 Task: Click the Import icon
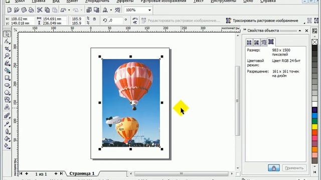(x=89, y=10)
